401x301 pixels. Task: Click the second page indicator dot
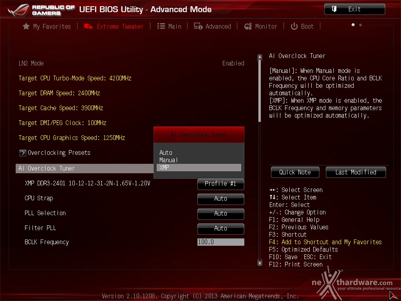click(361, 25)
